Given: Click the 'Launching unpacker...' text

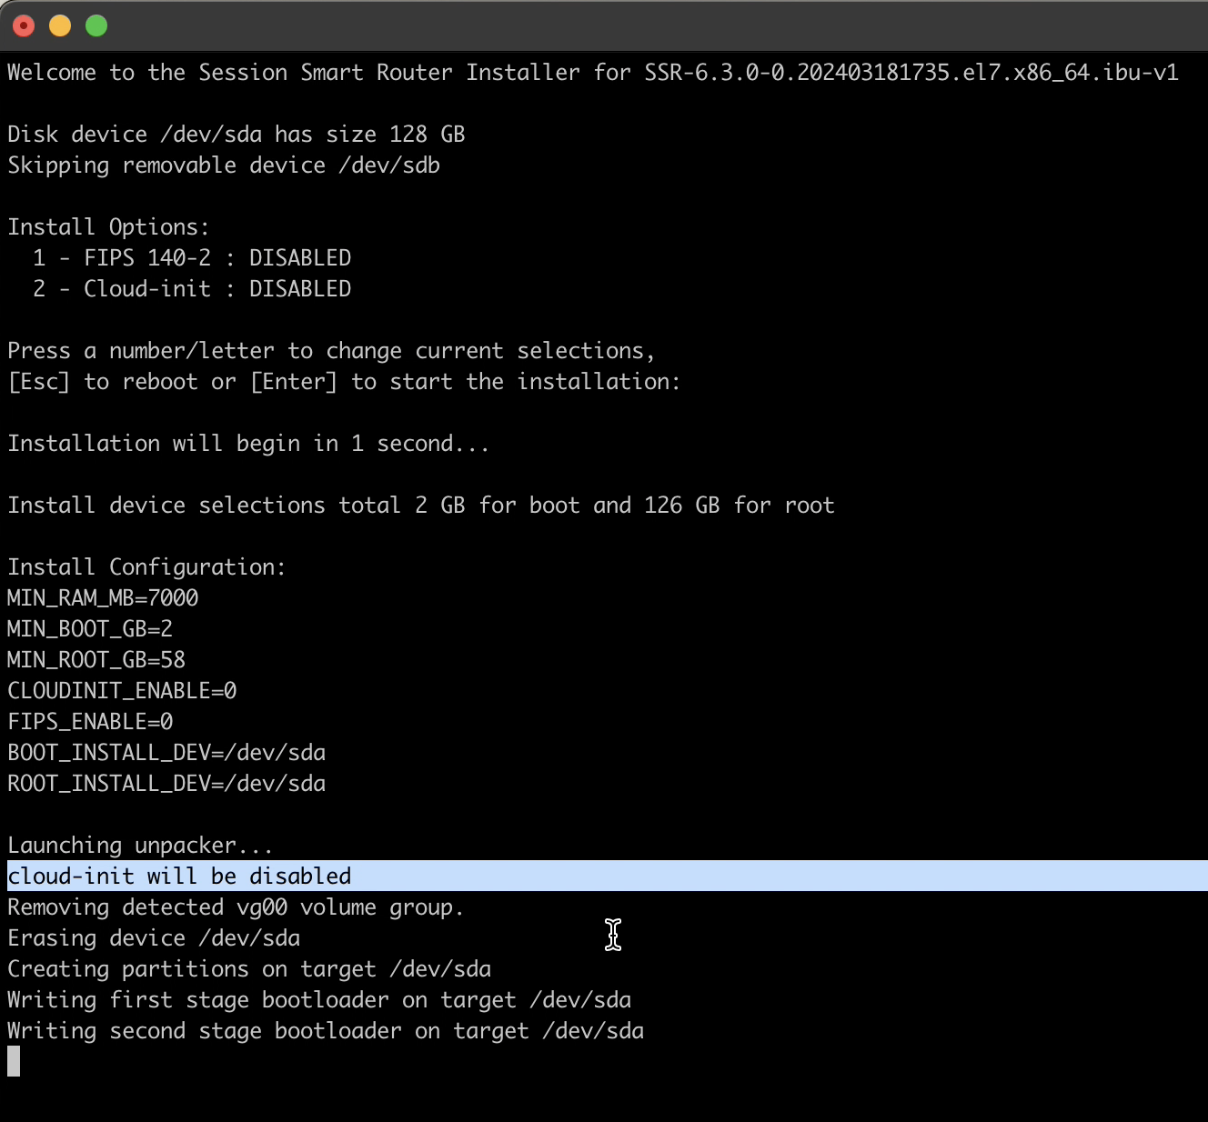Looking at the screenshot, I should coord(140,846).
